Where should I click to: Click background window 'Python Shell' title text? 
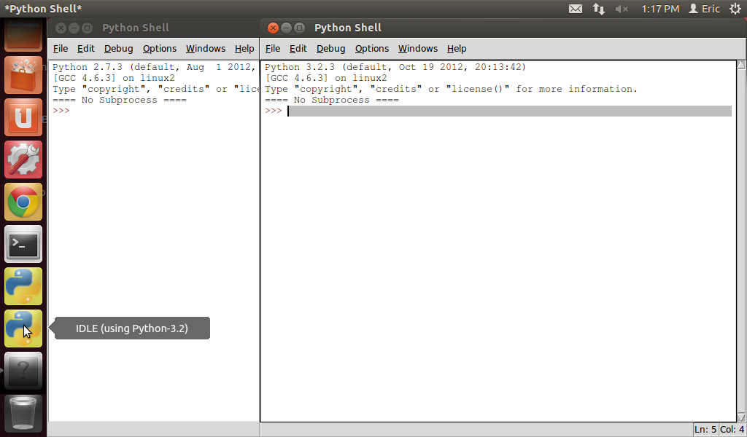135,28
